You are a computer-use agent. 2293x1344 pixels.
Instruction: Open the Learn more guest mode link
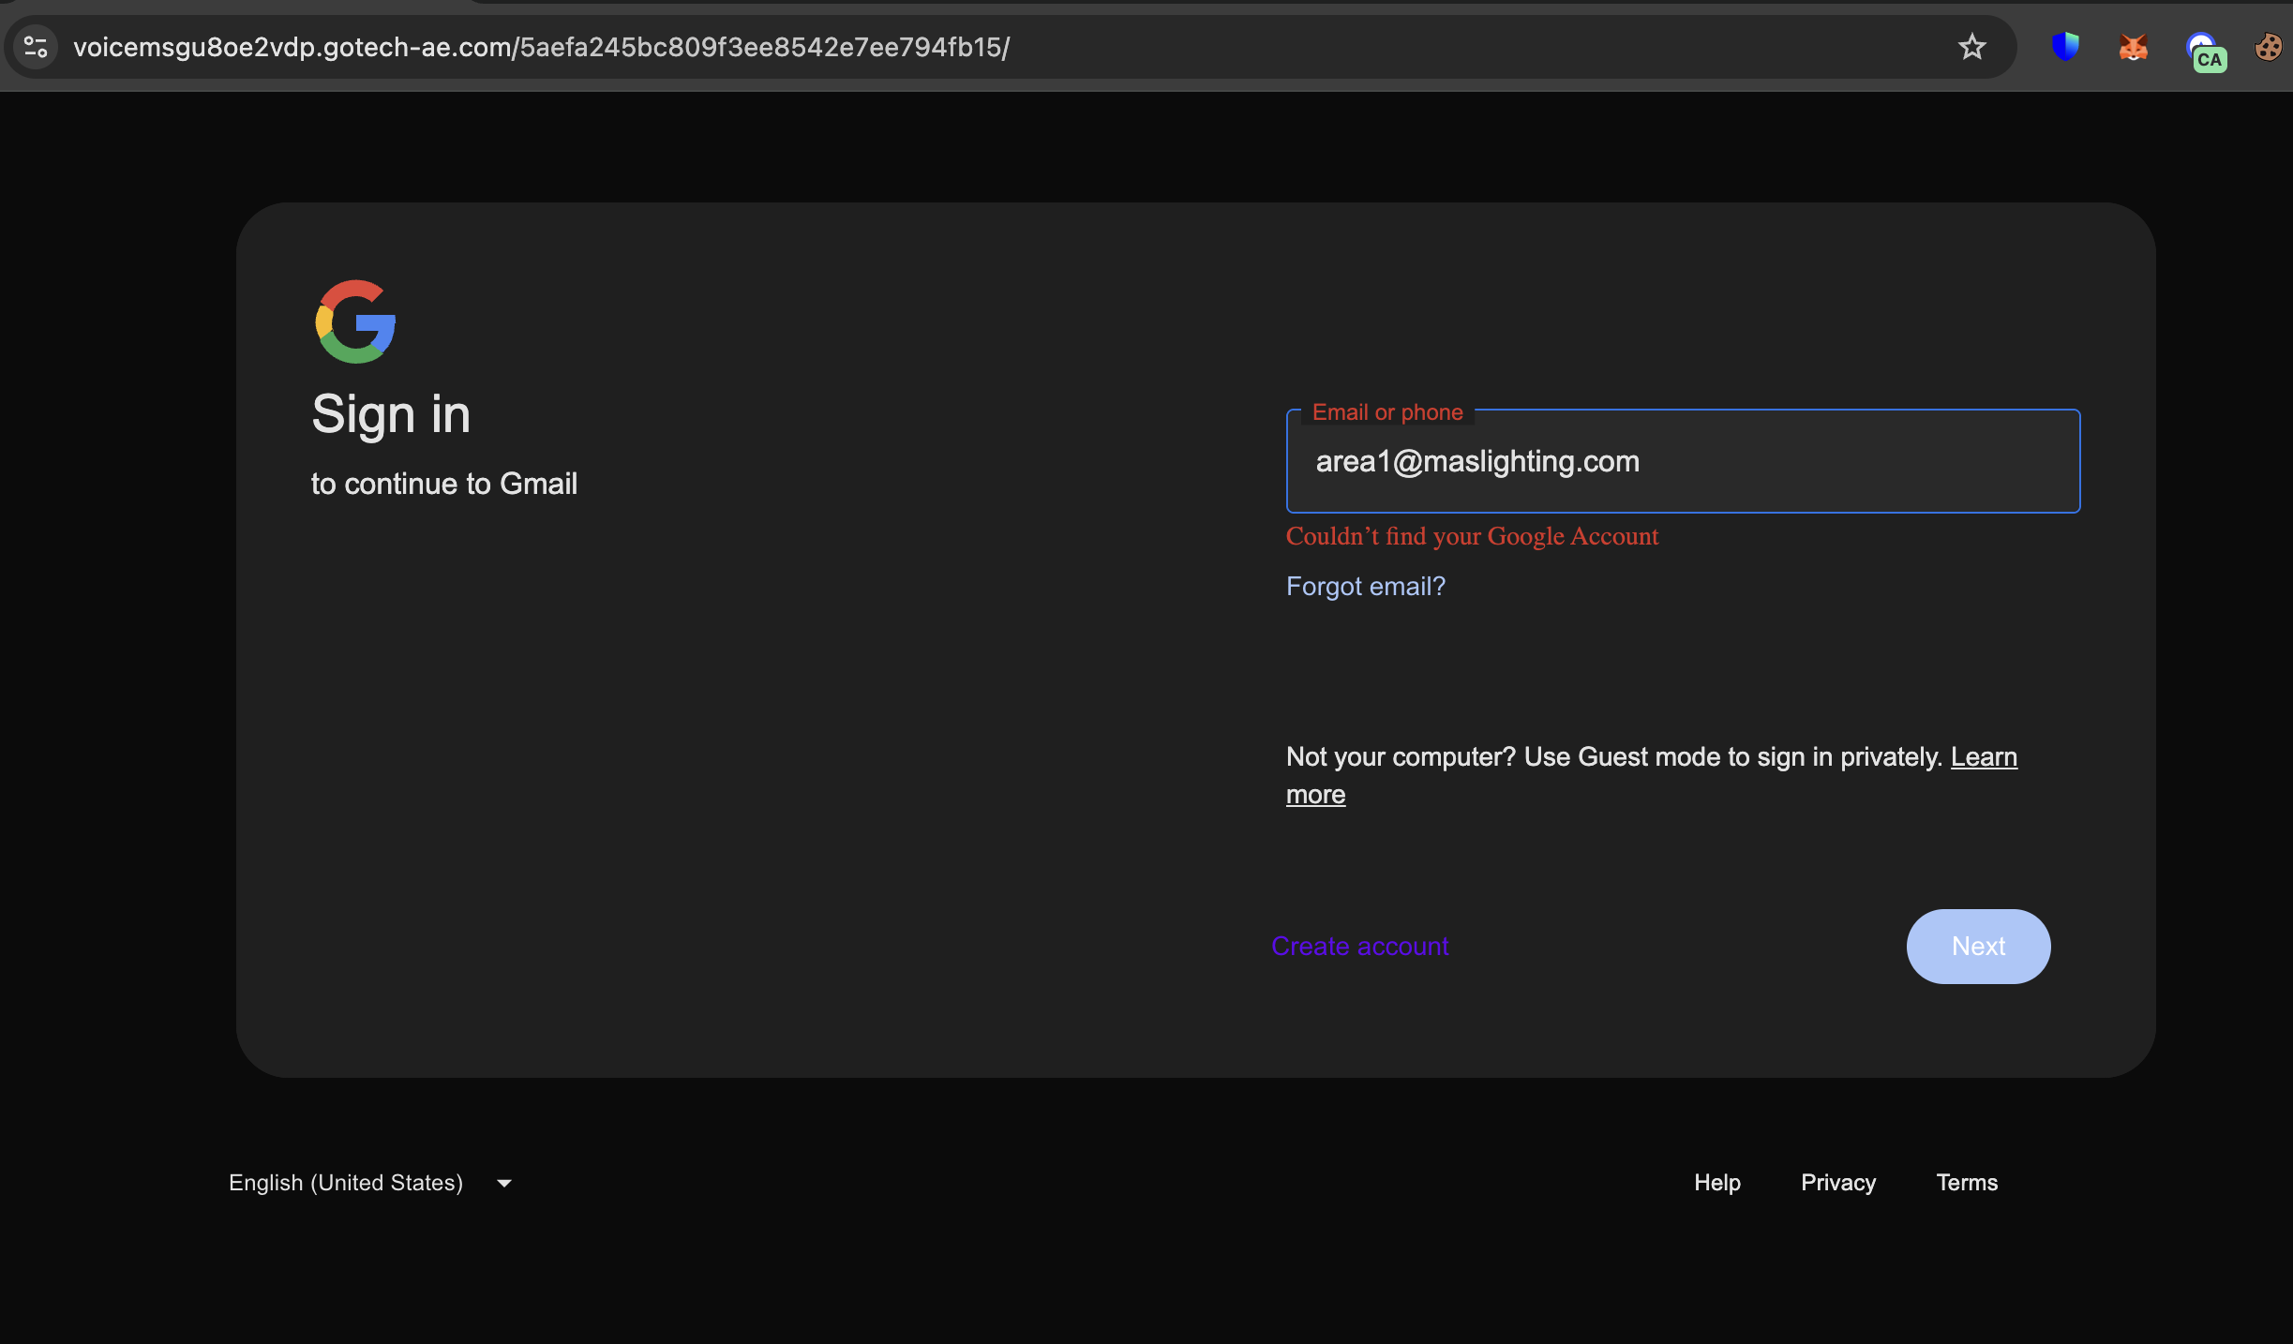1984,757
